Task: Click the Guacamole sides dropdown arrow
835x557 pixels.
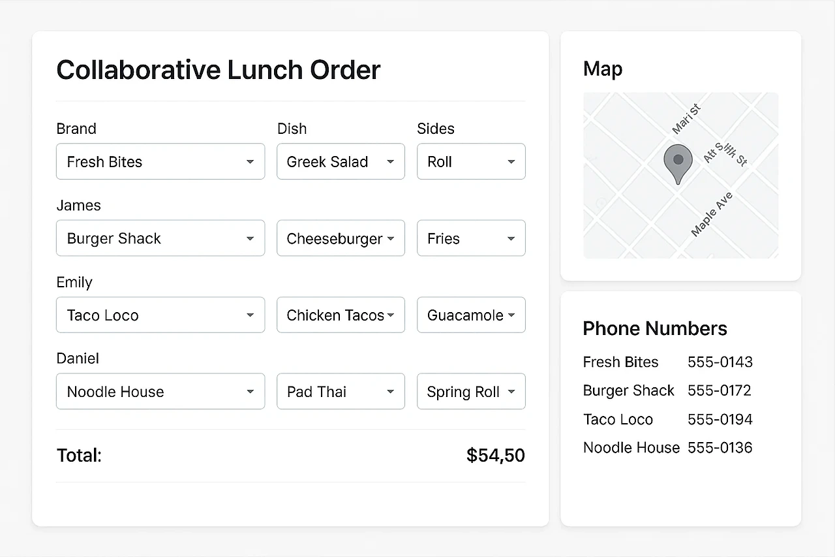Action: (511, 315)
